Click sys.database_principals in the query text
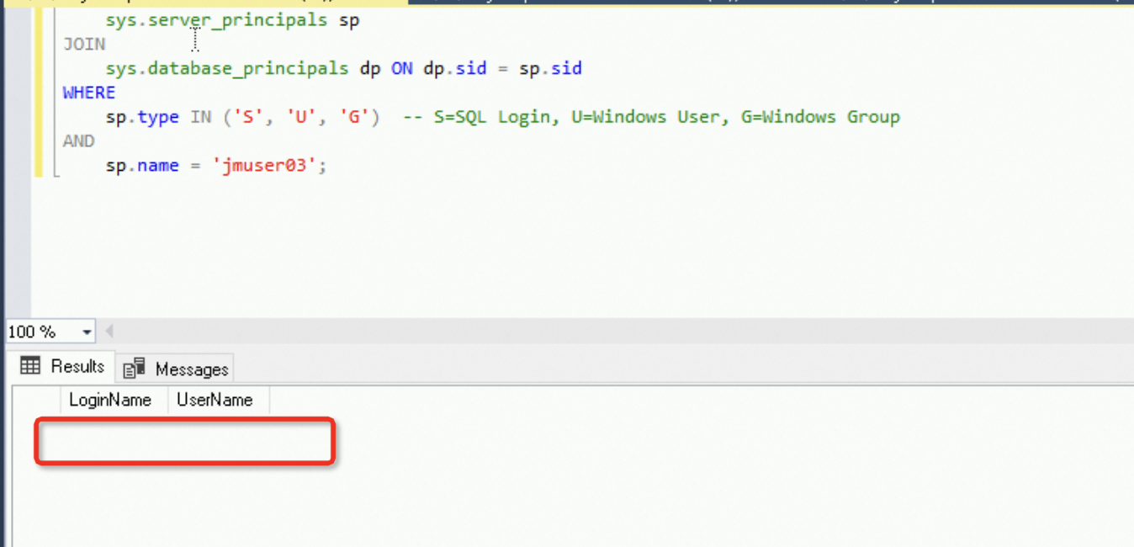The height and width of the screenshot is (547, 1134). (227, 69)
